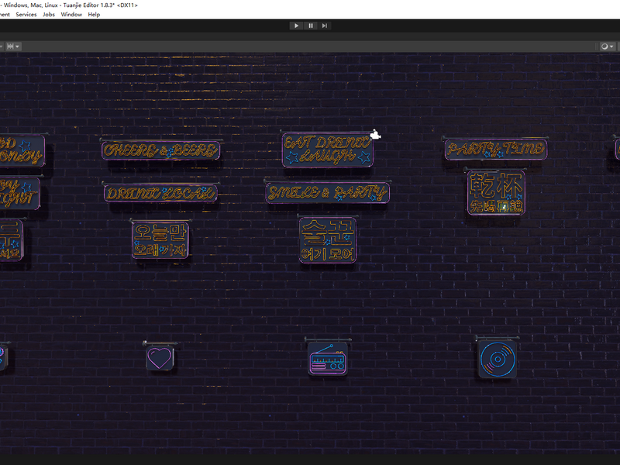This screenshot has width=620, height=465.
Task: Select the heart neon sign object
Action: point(160,358)
